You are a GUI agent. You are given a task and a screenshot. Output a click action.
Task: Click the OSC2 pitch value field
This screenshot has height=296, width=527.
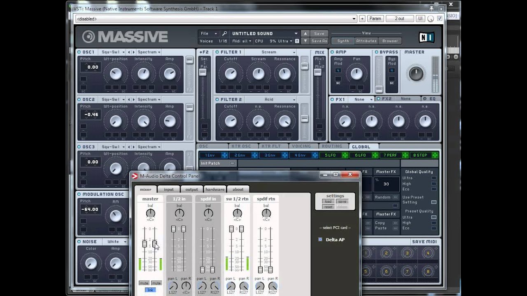click(91, 115)
